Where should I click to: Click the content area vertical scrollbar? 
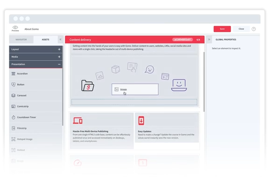(x=204, y=82)
